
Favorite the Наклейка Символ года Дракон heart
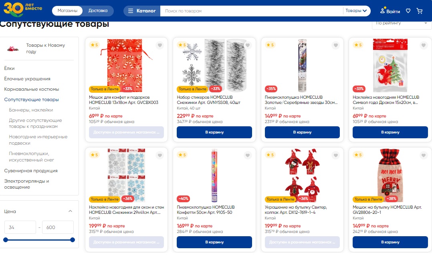[x=424, y=45]
